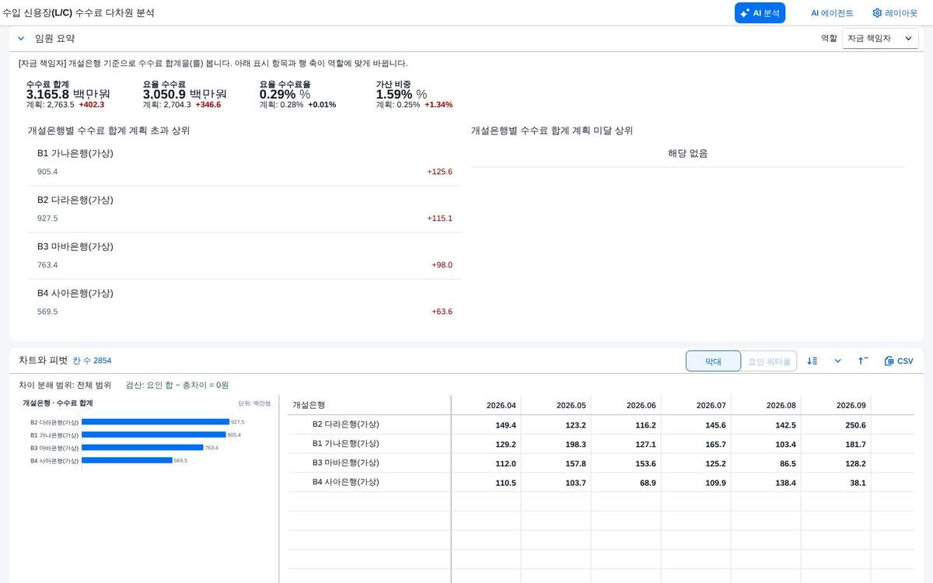Select 가산 비중 KPI 1.59%
The height and width of the screenshot is (583, 933).
pos(394,94)
